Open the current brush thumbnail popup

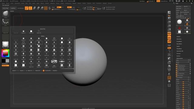tap(5, 14)
